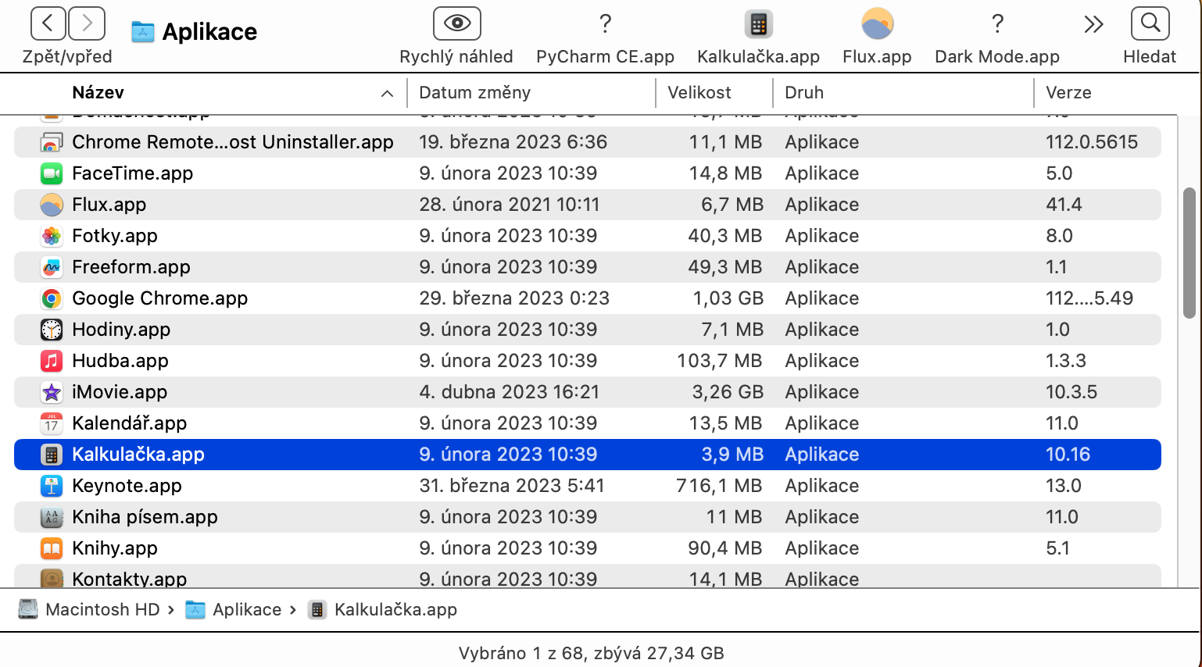
Task: Click the Macintosh HD path bar item
Action: click(89, 609)
